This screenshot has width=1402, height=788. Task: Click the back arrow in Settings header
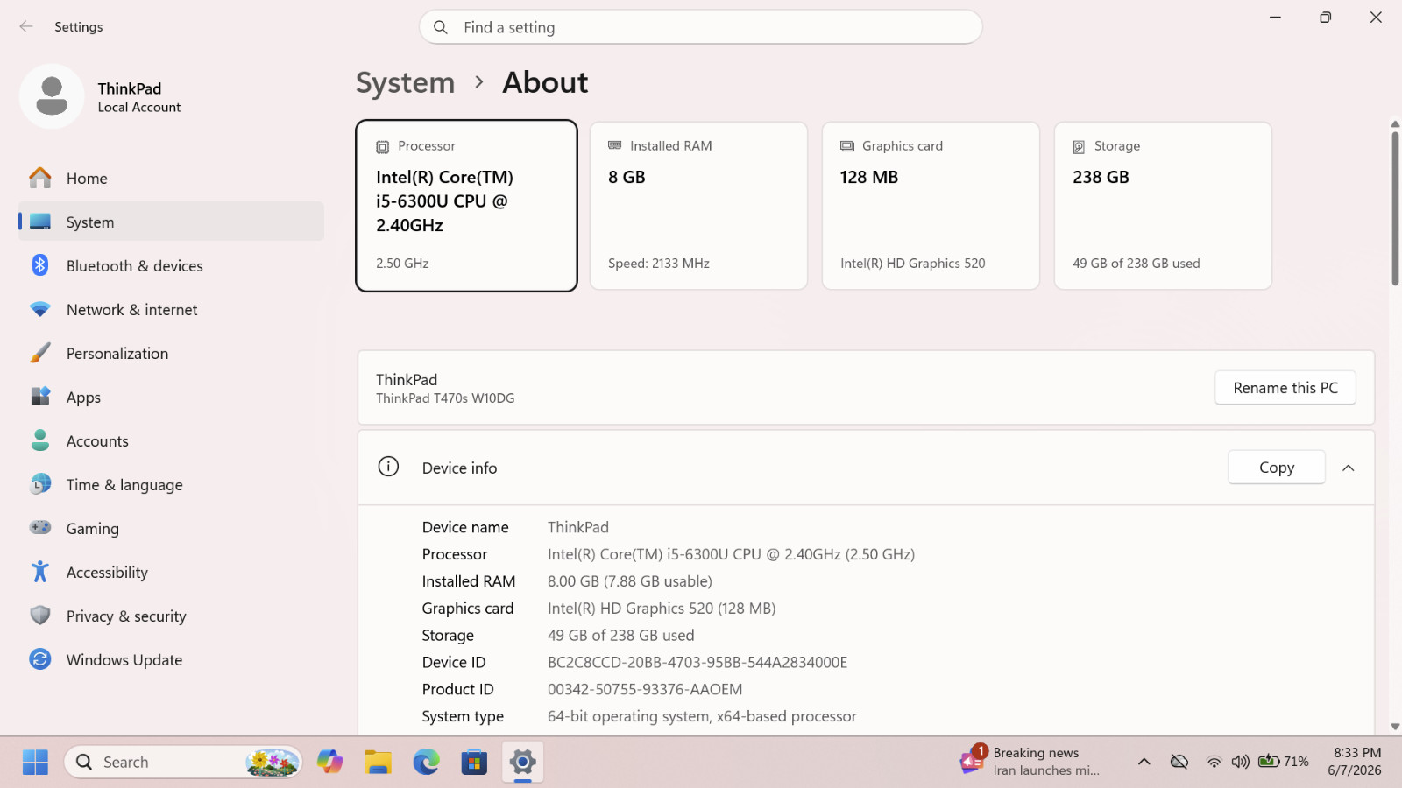(x=26, y=27)
